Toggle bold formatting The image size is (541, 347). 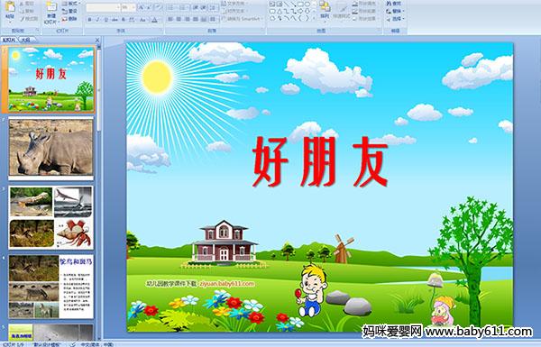(x=89, y=20)
